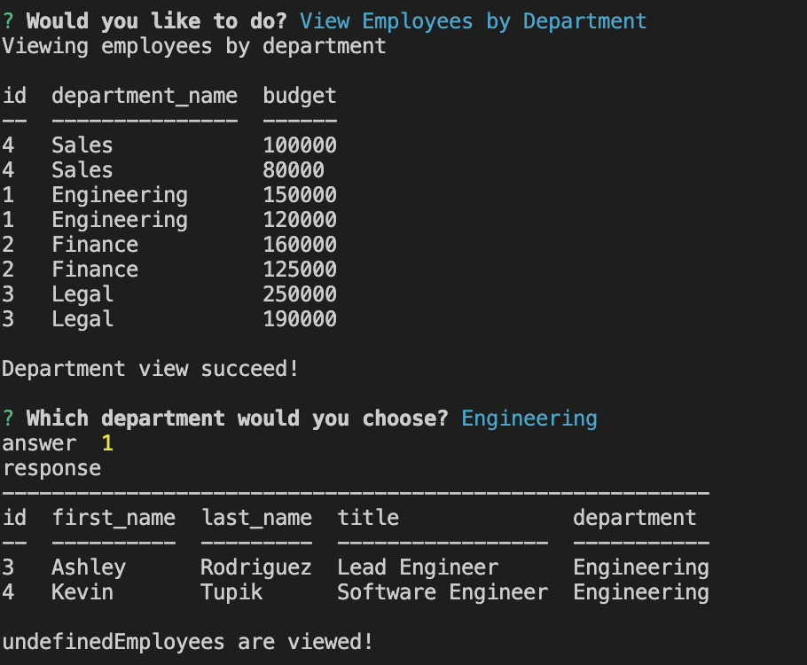
Task: Select the budget value 250000
Action: 300,293
